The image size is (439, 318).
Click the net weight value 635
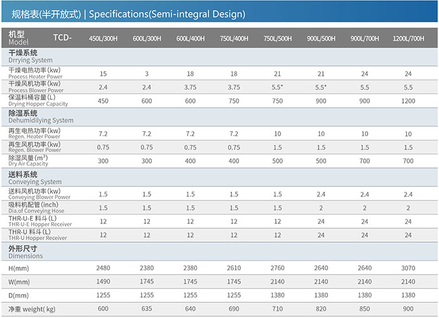[147, 309]
